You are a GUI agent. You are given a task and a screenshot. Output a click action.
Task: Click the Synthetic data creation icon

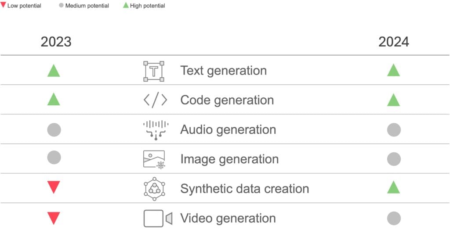click(154, 189)
